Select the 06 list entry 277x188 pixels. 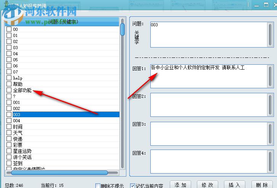[62, 66]
